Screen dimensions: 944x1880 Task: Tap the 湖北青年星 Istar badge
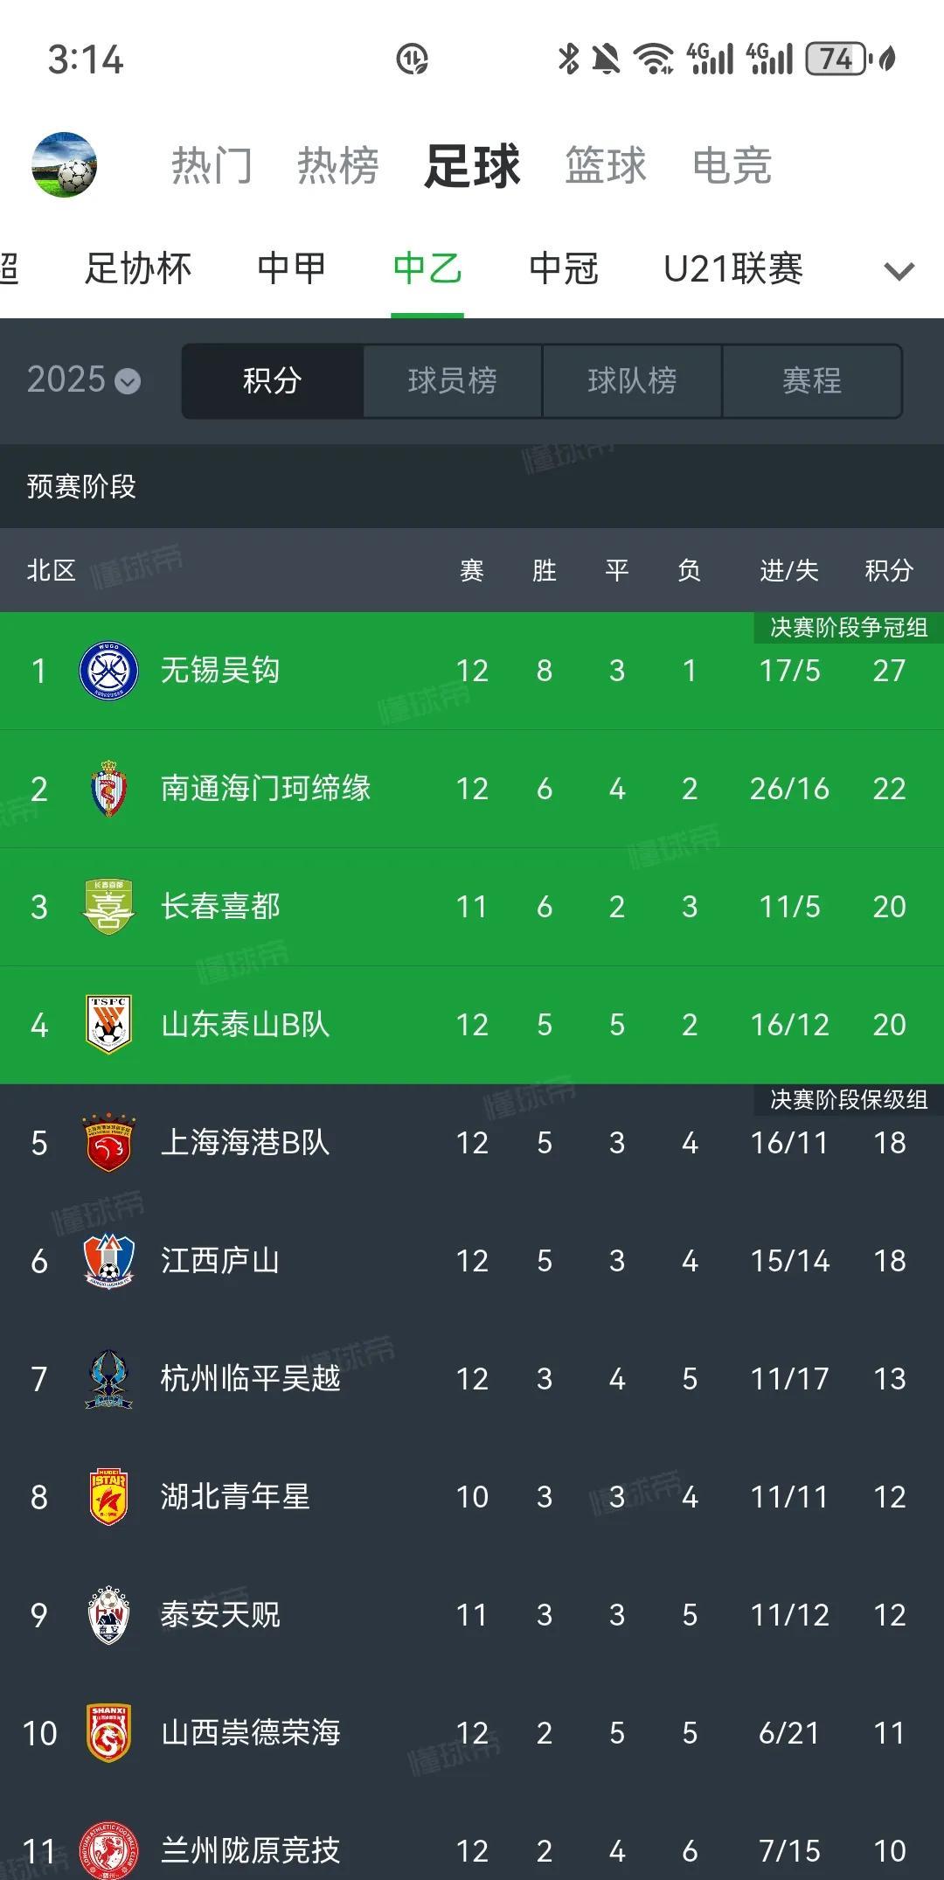(x=108, y=1497)
